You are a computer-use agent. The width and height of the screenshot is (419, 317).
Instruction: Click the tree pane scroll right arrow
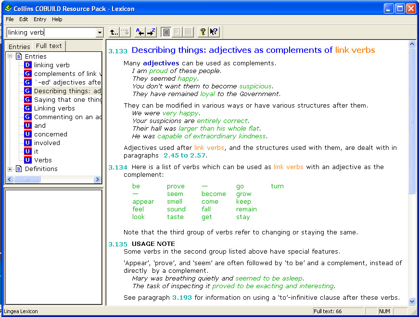(97, 179)
